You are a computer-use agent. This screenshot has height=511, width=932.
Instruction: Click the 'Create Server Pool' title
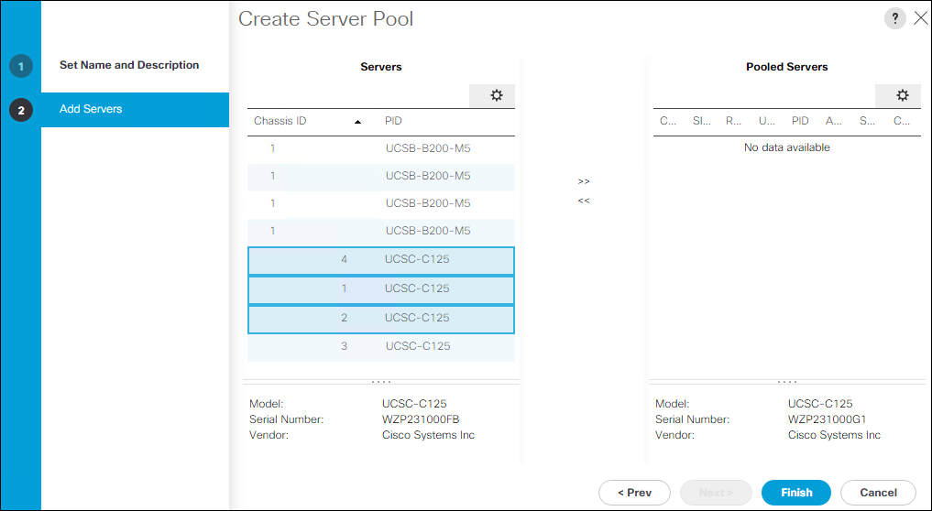coord(325,19)
